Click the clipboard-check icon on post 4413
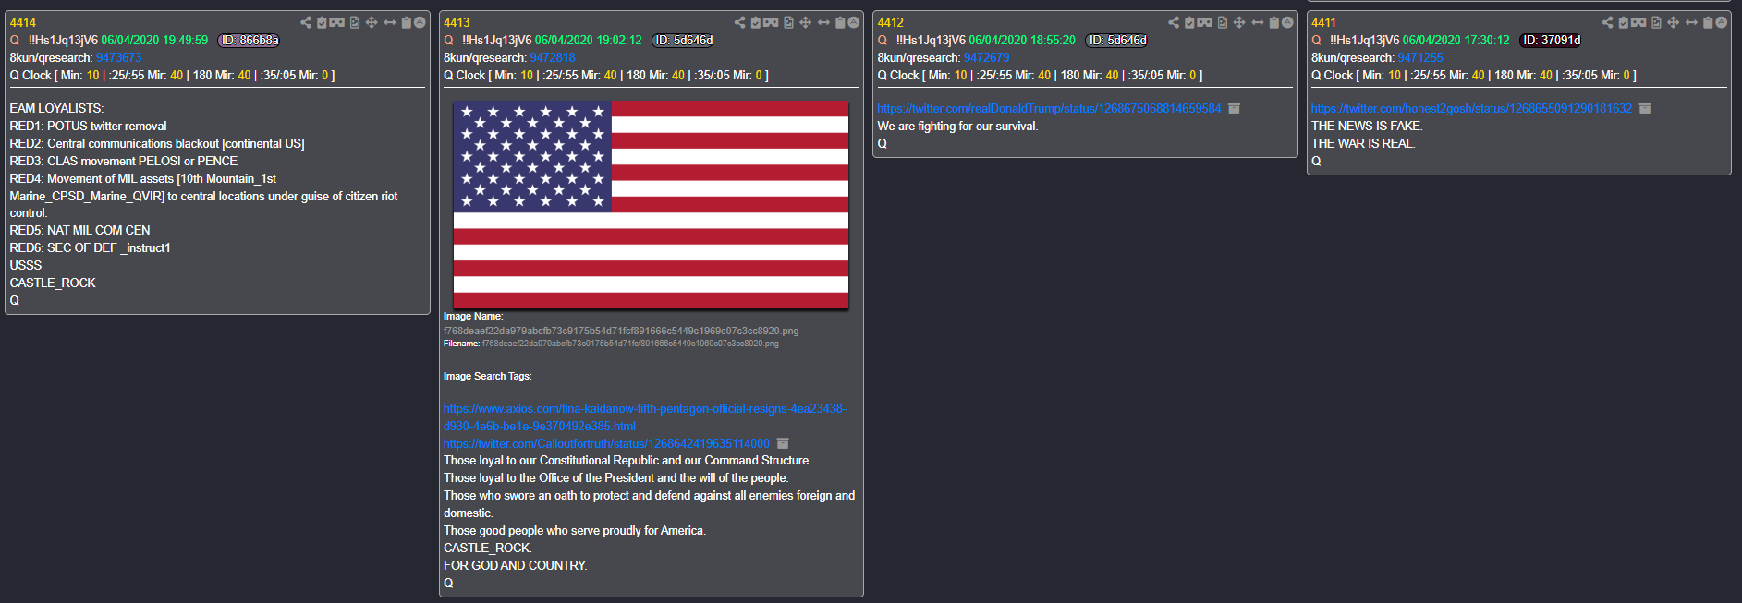Image resolution: width=1742 pixels, height=603 pixels. point(756,22)
